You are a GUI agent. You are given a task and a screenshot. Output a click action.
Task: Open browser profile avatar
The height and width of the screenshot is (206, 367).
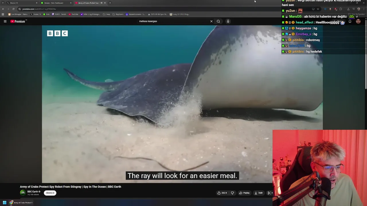click(x=358, y=9)
